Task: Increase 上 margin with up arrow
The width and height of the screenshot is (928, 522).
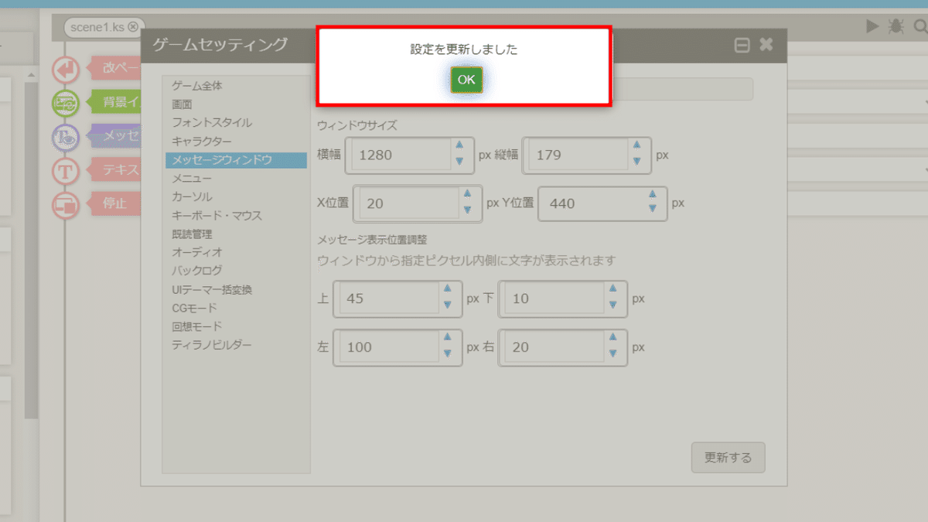Action: coord(447,290)
